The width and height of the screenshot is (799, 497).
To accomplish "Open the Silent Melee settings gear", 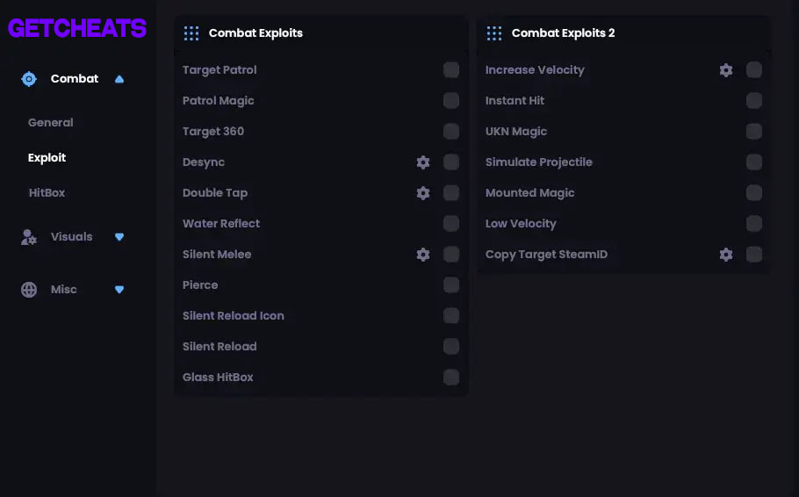I will [423, 255].
